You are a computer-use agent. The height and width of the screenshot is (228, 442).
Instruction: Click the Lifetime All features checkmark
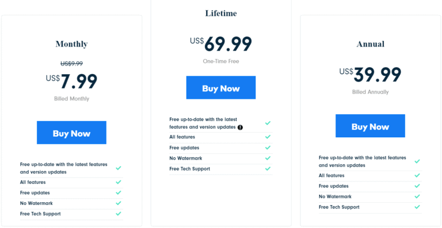(268, 137)
